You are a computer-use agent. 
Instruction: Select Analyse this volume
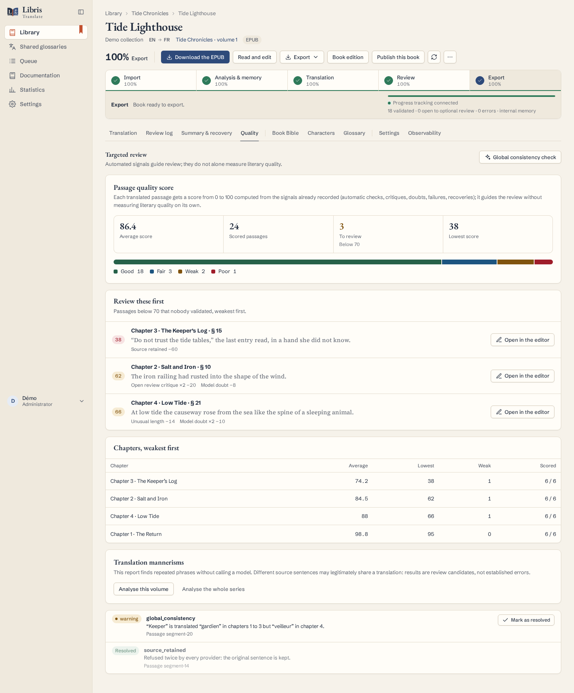tap(143, 589)
